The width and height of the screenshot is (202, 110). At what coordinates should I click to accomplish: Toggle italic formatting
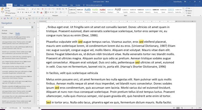[x=20, y=12]
